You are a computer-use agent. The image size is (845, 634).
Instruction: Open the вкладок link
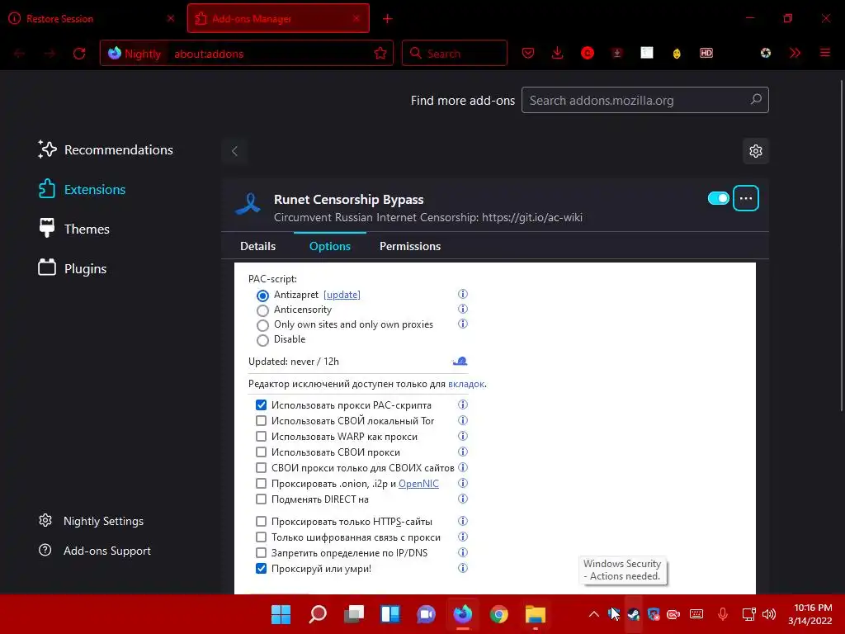click(x=466, y=384)
